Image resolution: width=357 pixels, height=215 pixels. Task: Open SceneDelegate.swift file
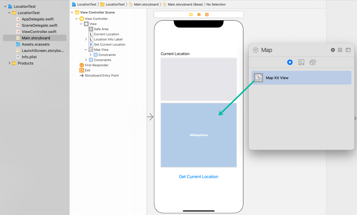[40, 26]
